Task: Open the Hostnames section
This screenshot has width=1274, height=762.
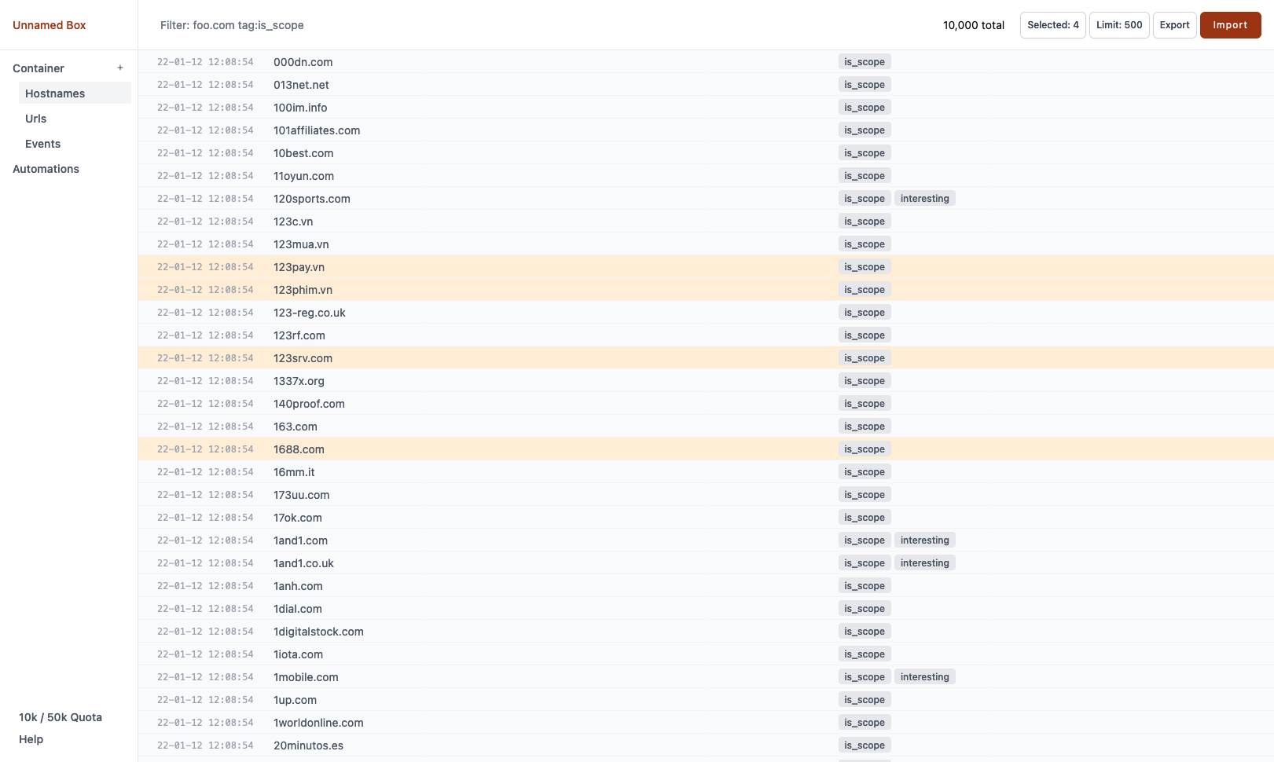Action: [55, 93]
